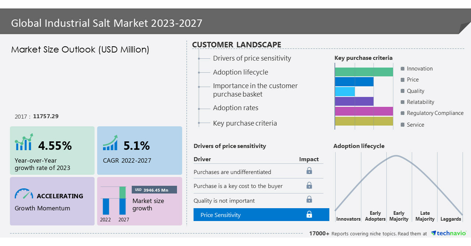Viewport: 471px width, 246px height.
Task: Expand the Key purchase criteria list entry
Action: [245, 123]
